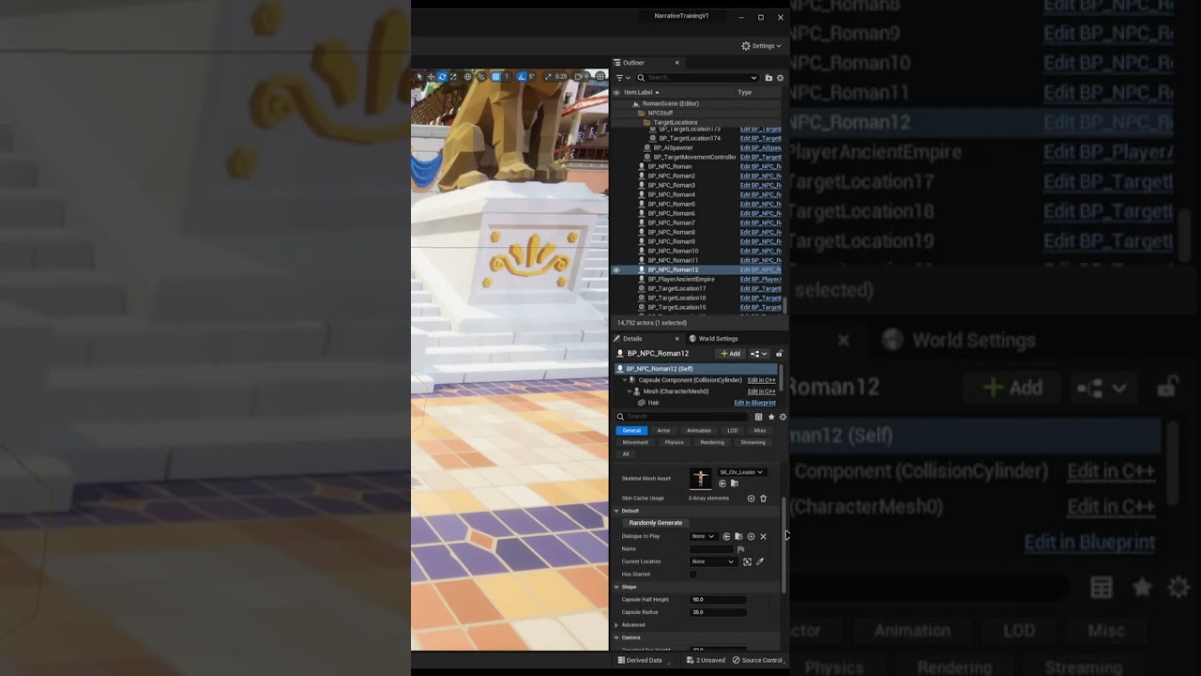Open Details view options gear
The height and width of the screenshot is (676, 1201).
(783, 417)
